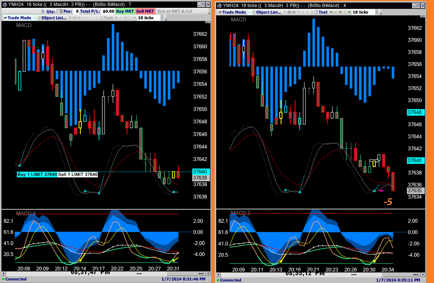
Task: Click Sell MKT in left chart window
Action: [145, 11]
